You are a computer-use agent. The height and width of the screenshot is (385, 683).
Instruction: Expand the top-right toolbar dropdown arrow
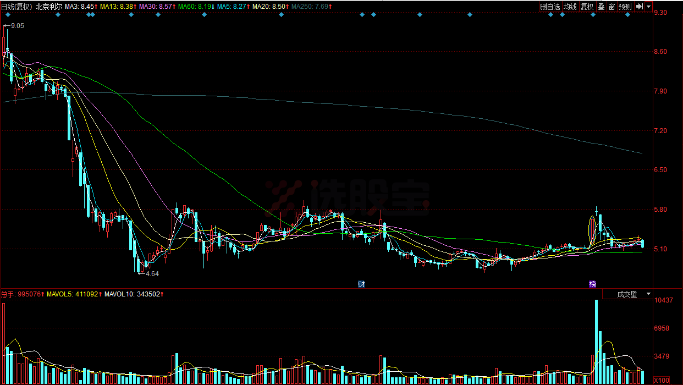pos(649,7)
